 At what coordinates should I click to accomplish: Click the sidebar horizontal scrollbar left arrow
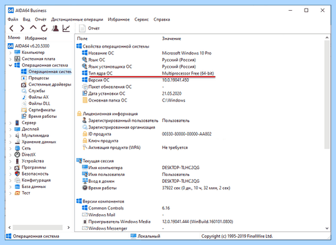point(10,227)
